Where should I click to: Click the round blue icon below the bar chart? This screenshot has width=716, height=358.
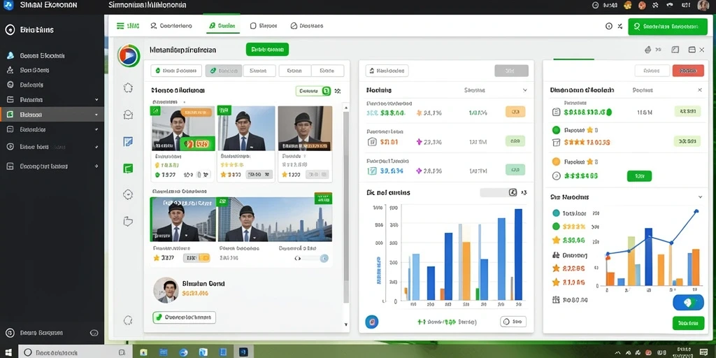tap(372, 322)
